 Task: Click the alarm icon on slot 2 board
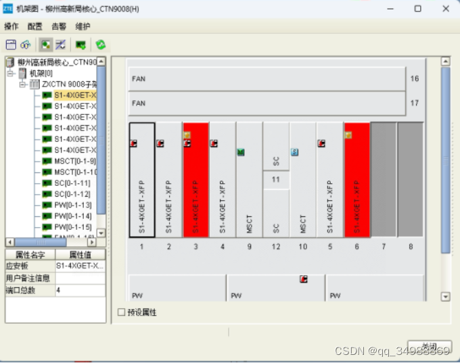[160, 143]
